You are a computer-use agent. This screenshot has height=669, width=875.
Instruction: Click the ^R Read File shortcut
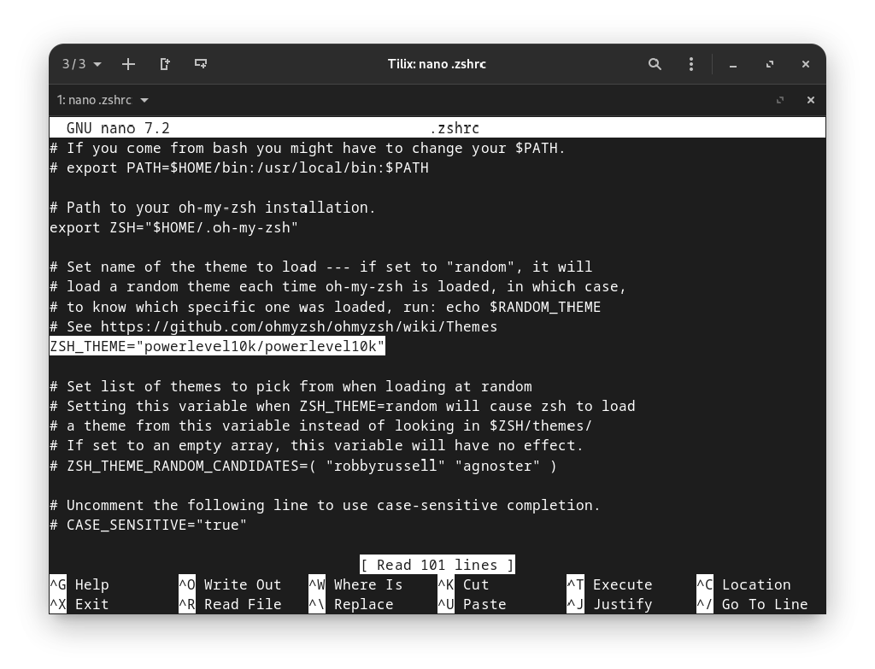[x=230, y=604]
